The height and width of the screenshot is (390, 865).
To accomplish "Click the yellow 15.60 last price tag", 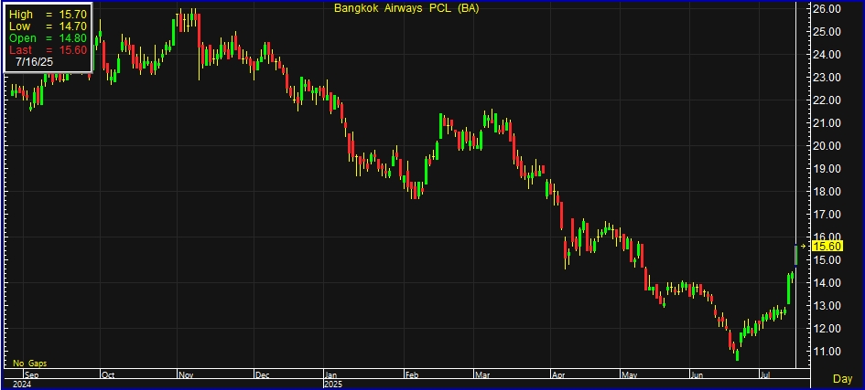I will click(x=827, y=247).
